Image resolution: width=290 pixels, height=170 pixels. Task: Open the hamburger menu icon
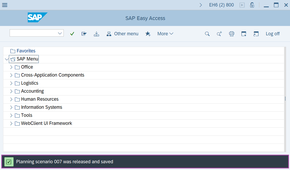tap(5, 5)
